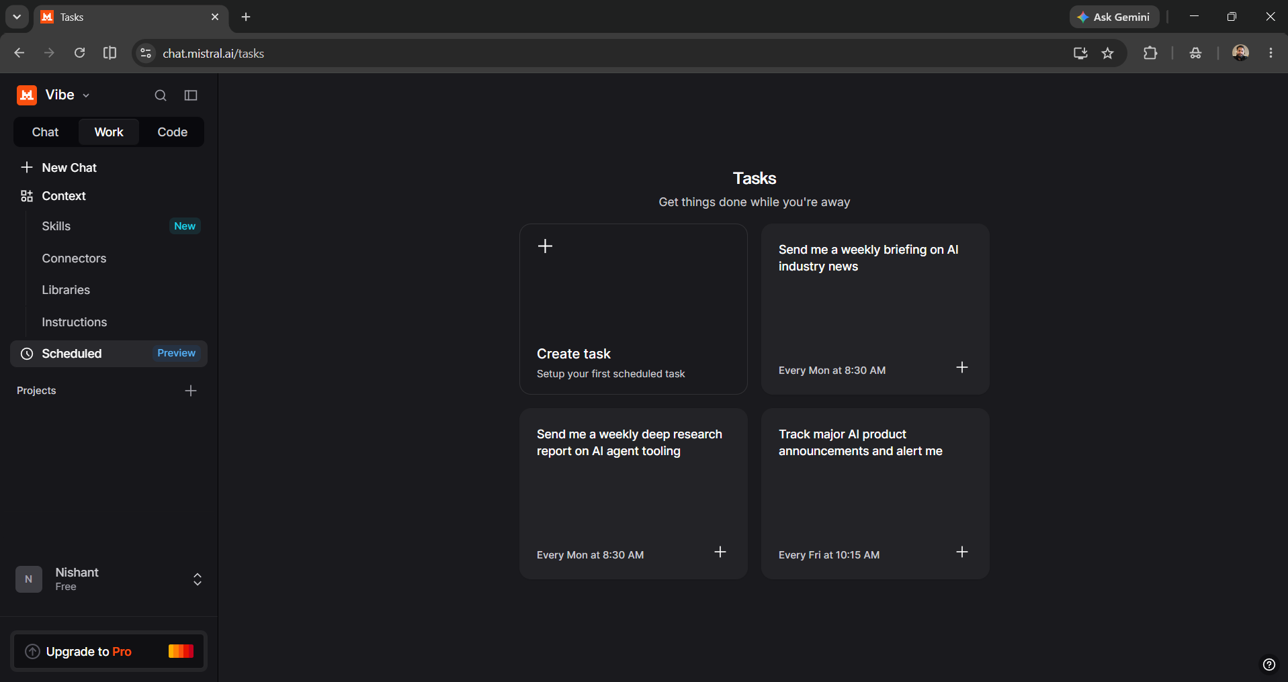Click the orange Pro color stripe icon
This screenshot has height=682, width=1288.
(x=181, y=651)
